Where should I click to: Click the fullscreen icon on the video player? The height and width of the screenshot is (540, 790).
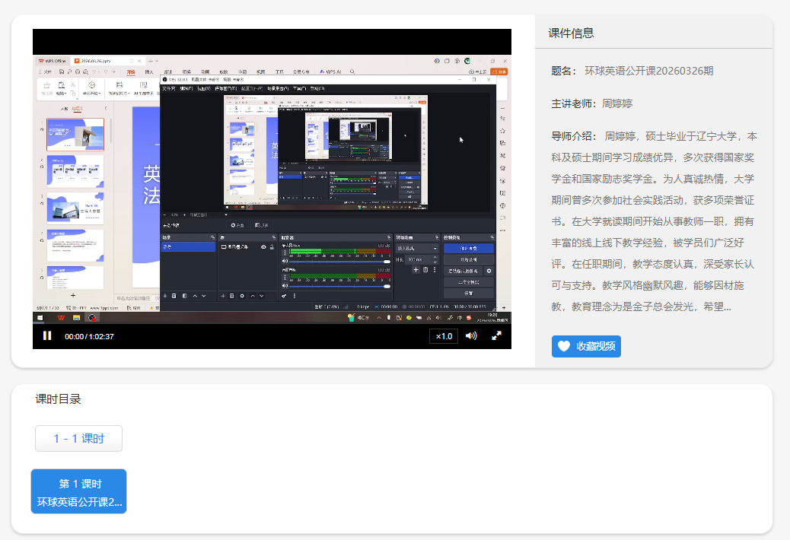coord(499,335)
